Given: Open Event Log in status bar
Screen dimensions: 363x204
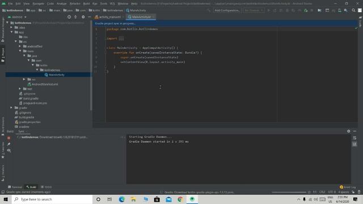Looking at the screenshot, I should 348,187.
